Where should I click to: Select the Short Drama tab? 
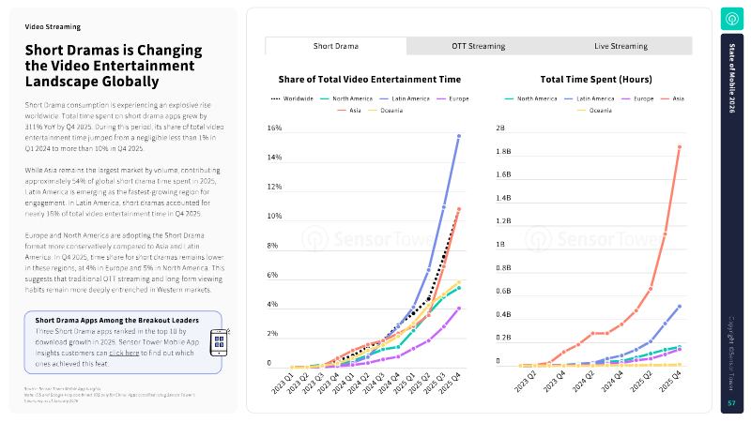[335, 46]
